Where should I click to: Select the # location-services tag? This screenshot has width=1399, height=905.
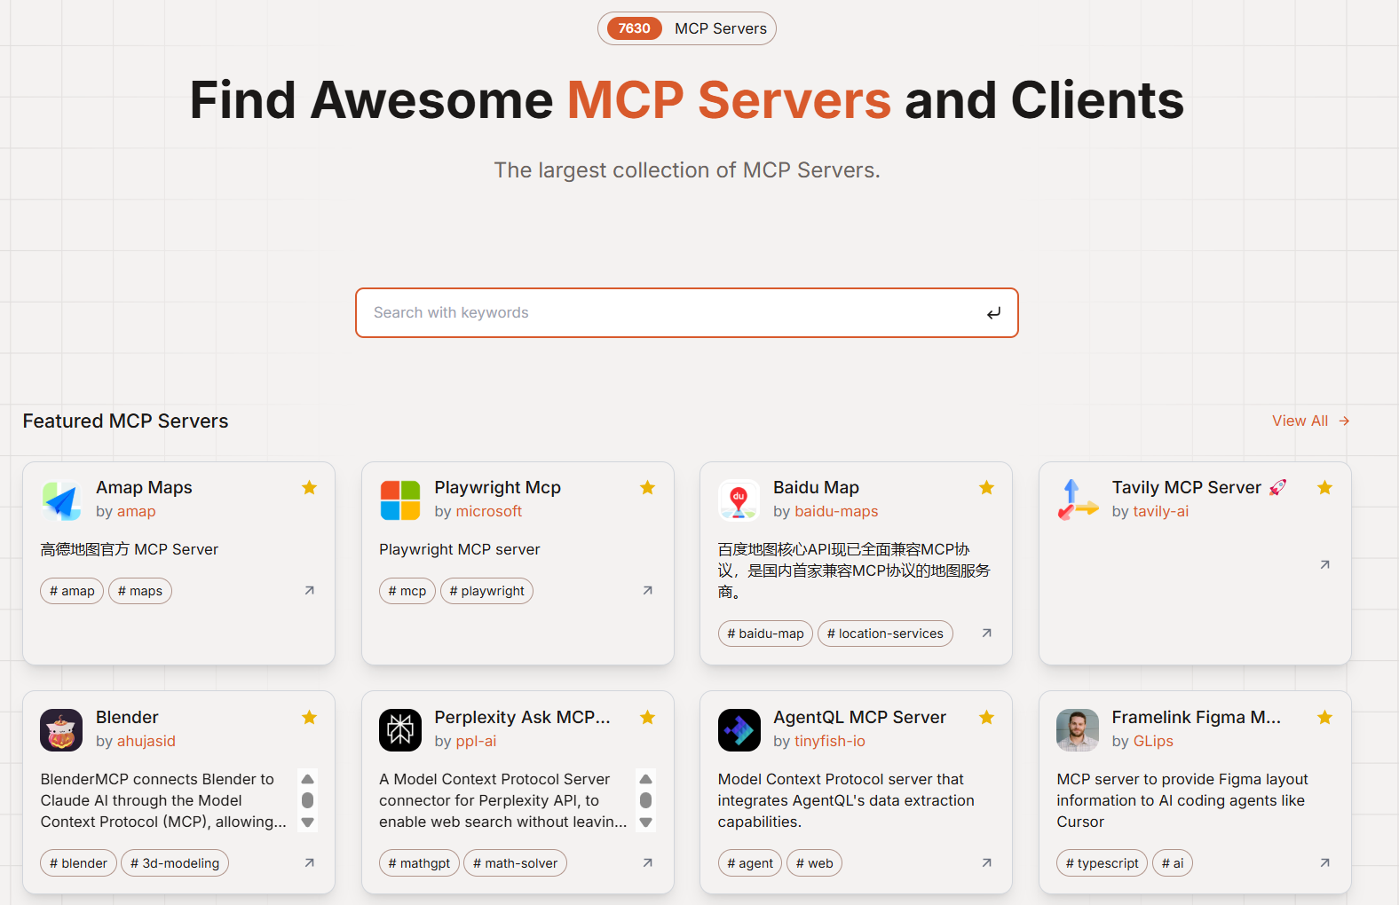tap(885, 633)
